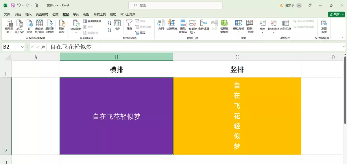
Task: Open 管理数据模型 icon
Action: pyautogui.click(x=224, y=23)
